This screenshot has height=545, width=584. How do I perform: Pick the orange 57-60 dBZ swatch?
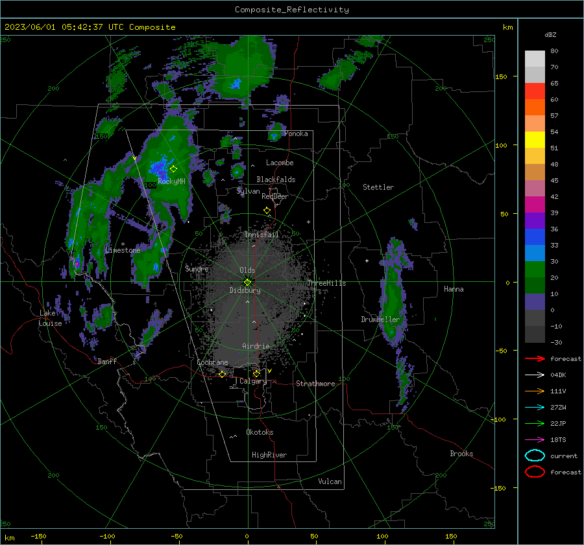[535, 108]
